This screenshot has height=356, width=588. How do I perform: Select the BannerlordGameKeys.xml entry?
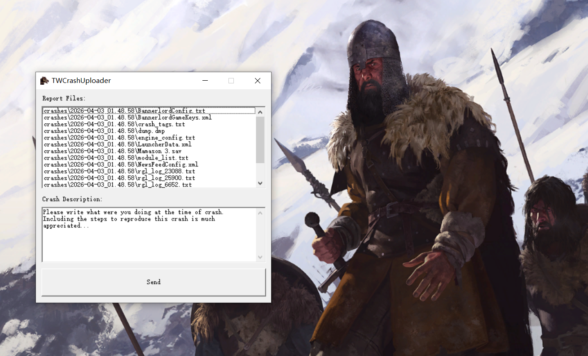point(127,117)
